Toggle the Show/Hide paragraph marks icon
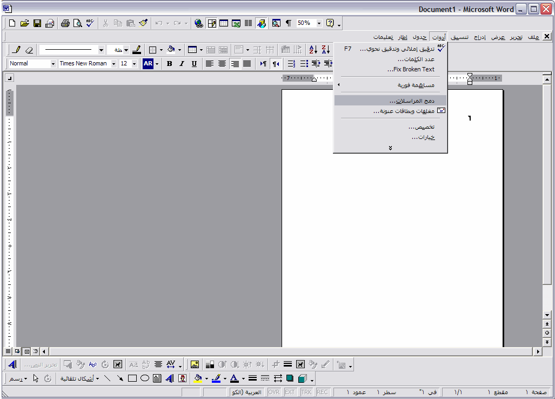Screen dimensions: 555x399 point(289,23)
